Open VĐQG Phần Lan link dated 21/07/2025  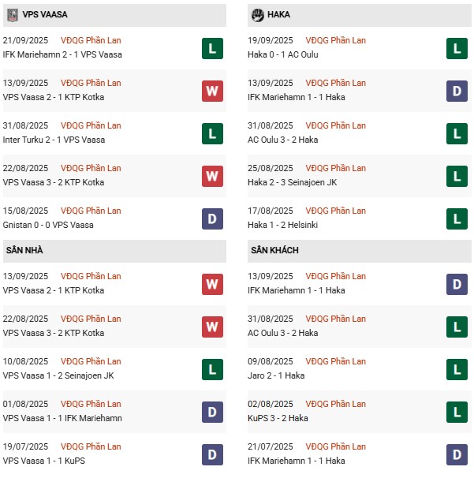pyautogui.click(x=336, y=446)
